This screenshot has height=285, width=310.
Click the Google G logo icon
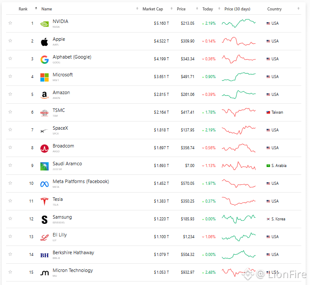click(x=44, y=60)
